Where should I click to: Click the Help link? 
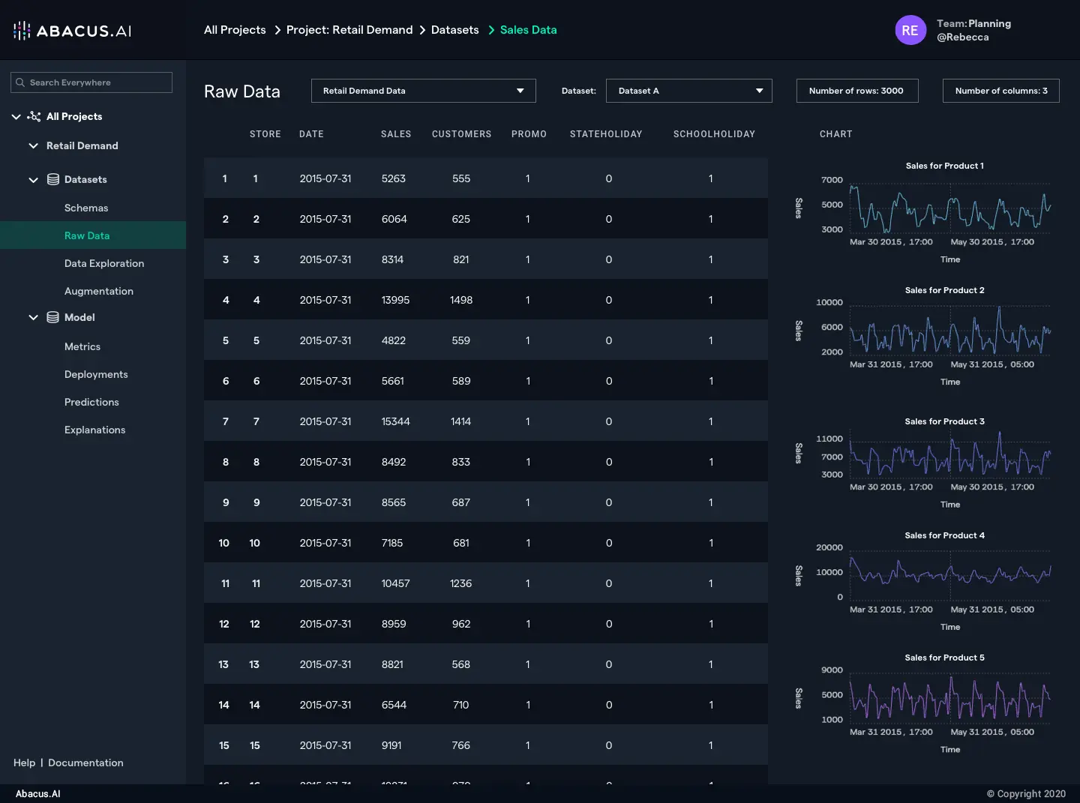(x=24, y=763)
